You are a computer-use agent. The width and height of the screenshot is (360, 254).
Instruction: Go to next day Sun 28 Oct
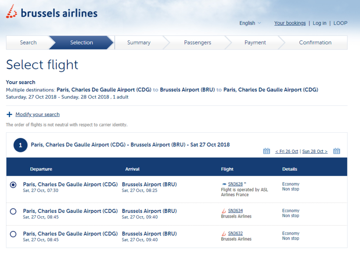click(315, 152)
